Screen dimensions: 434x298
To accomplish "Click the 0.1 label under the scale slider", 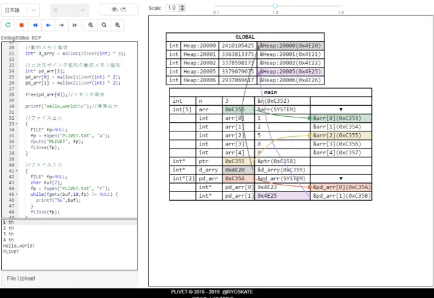I will click(x=216, y=12).
